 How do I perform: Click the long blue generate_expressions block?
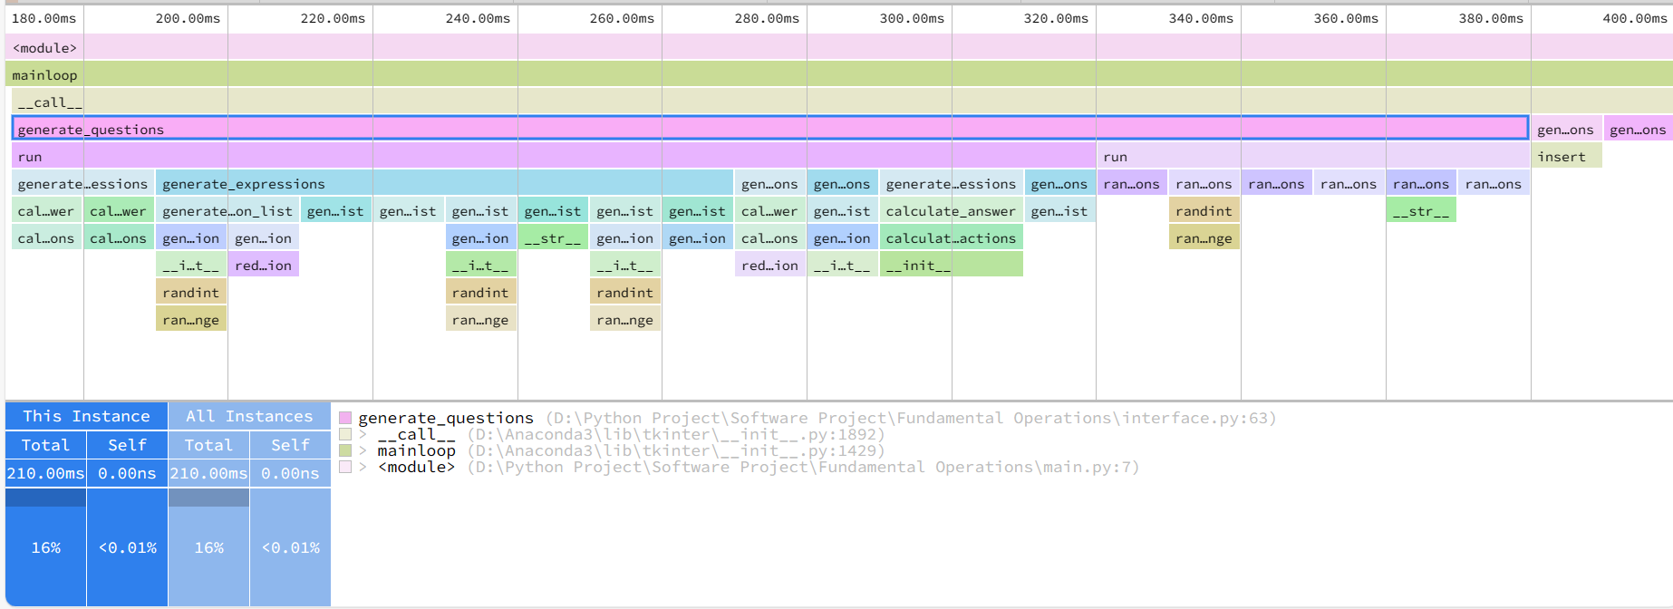[444, 183]
